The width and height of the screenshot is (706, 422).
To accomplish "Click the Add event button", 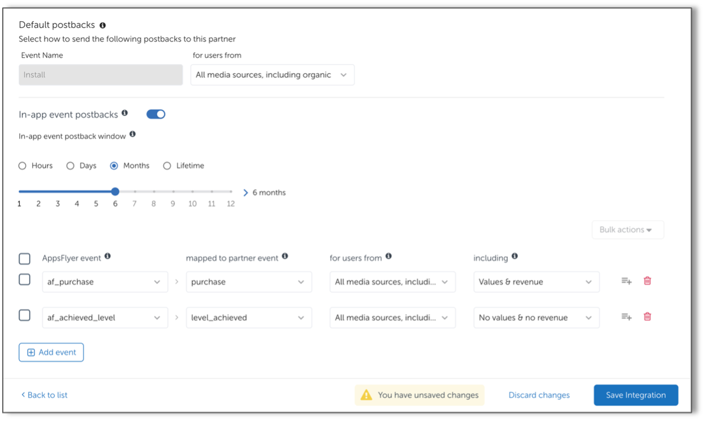I will coord(52,353).
